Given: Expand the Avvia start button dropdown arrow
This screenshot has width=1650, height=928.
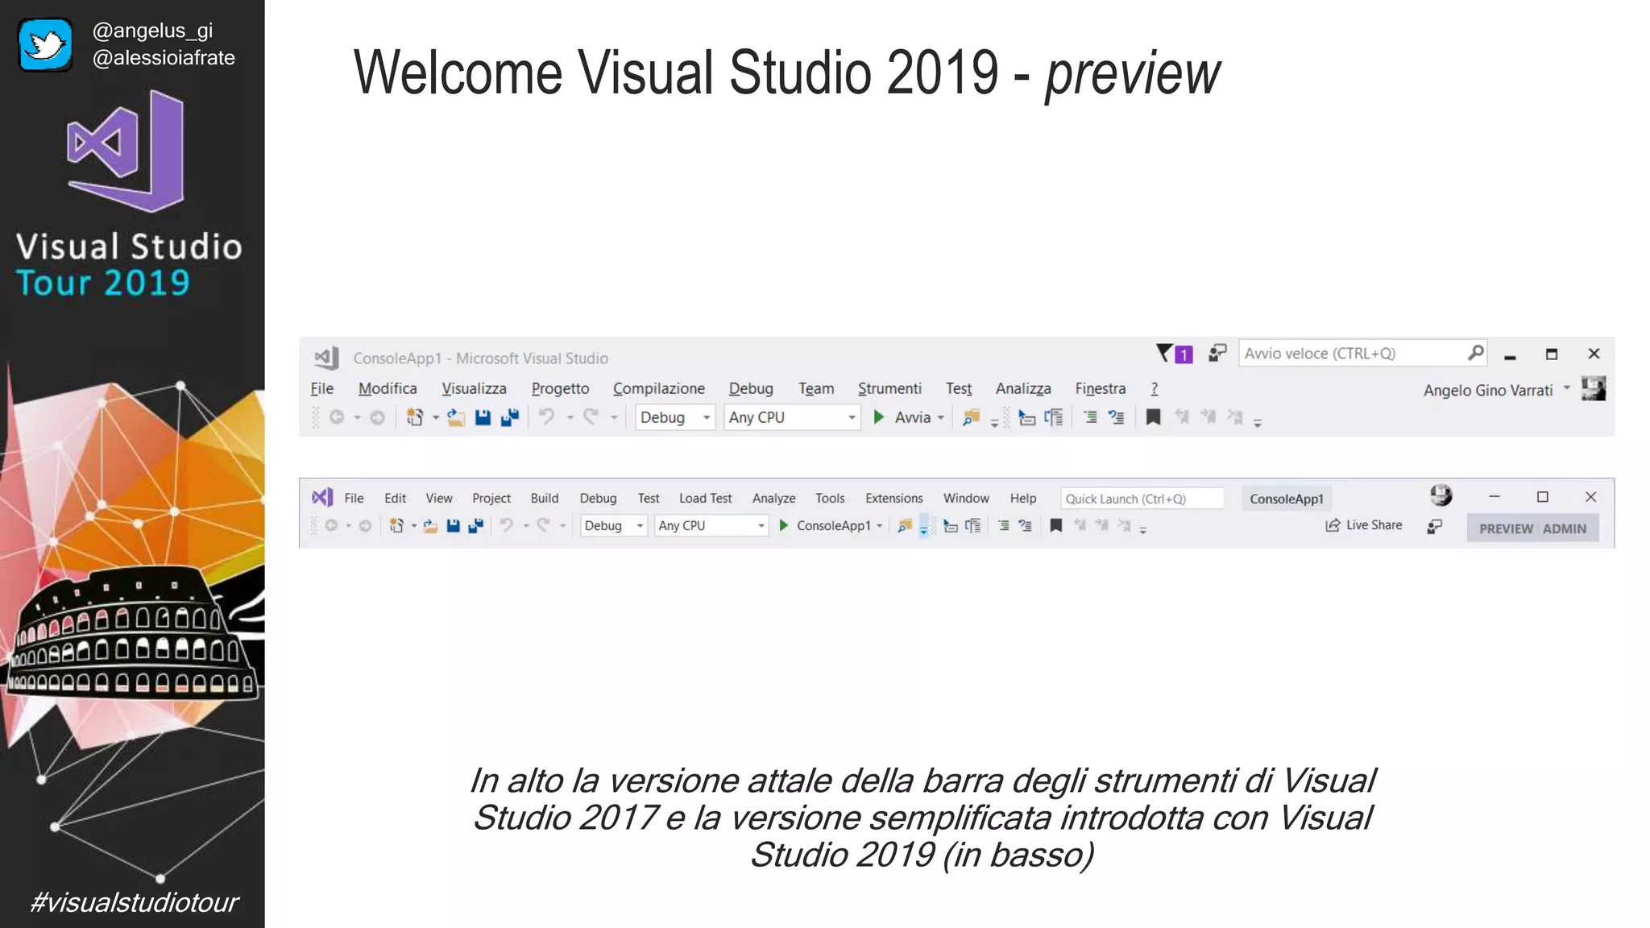Looking at the screenshot, I should (x=940, y=418).
